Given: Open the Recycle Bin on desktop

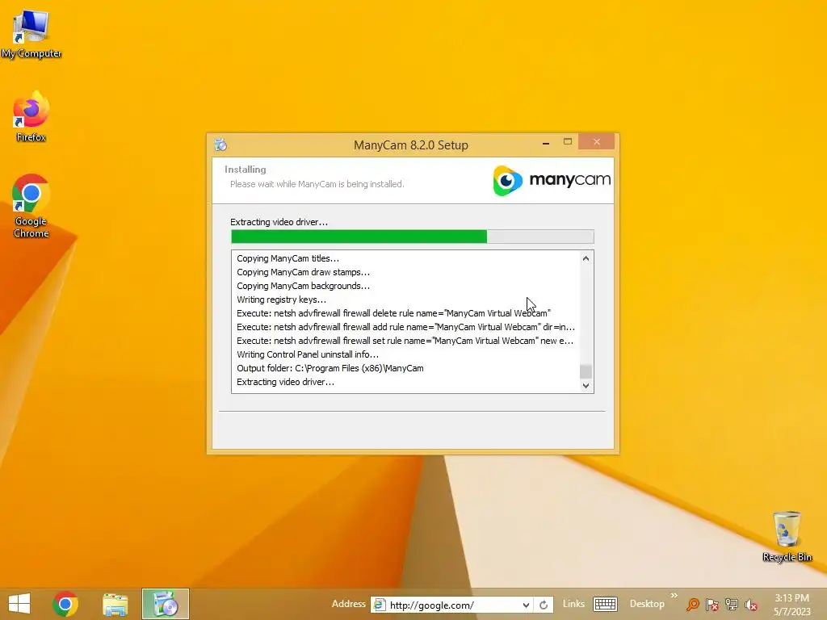Looking at the screenshot, I should [787, 536].
